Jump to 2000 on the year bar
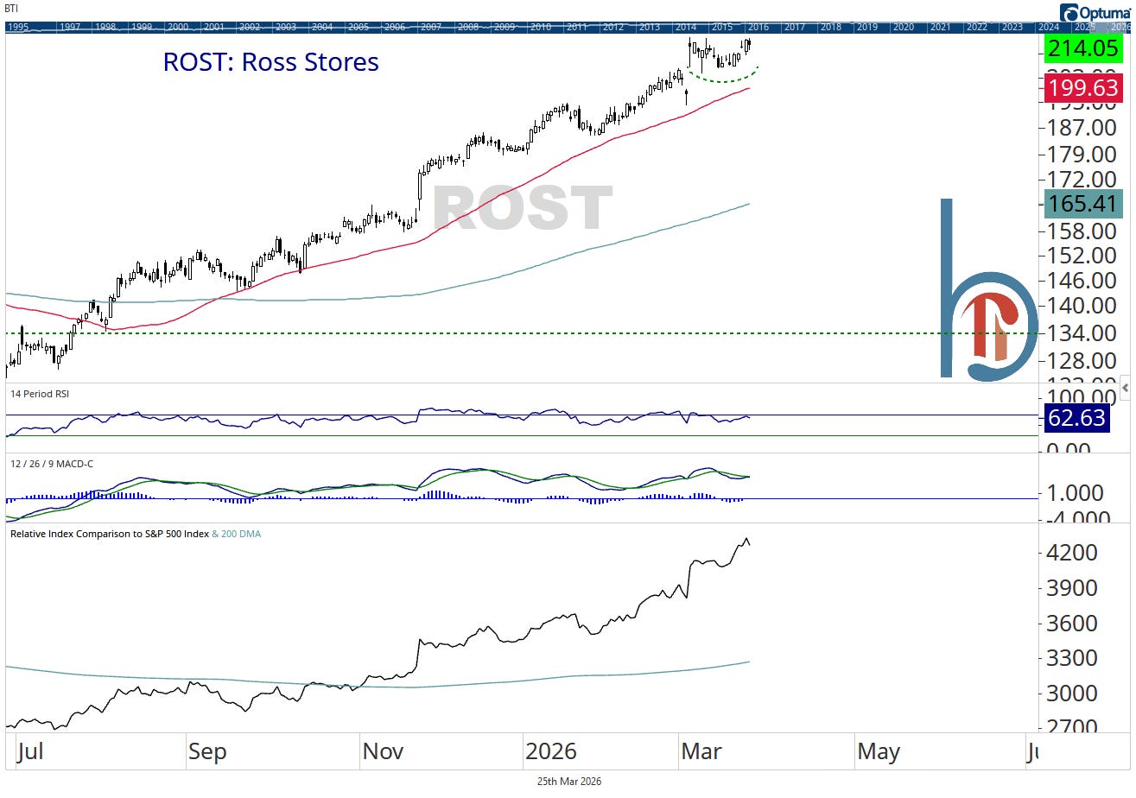The width and height of the screenshot is (1136, 798). click(177, 27)
